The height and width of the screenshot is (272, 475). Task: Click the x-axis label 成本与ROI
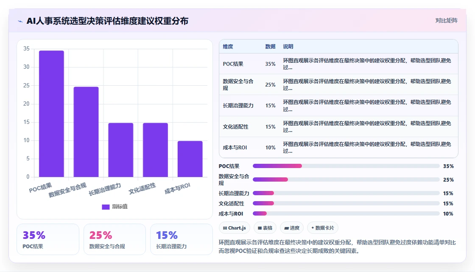pyautogui.click(x=178, y=188)
